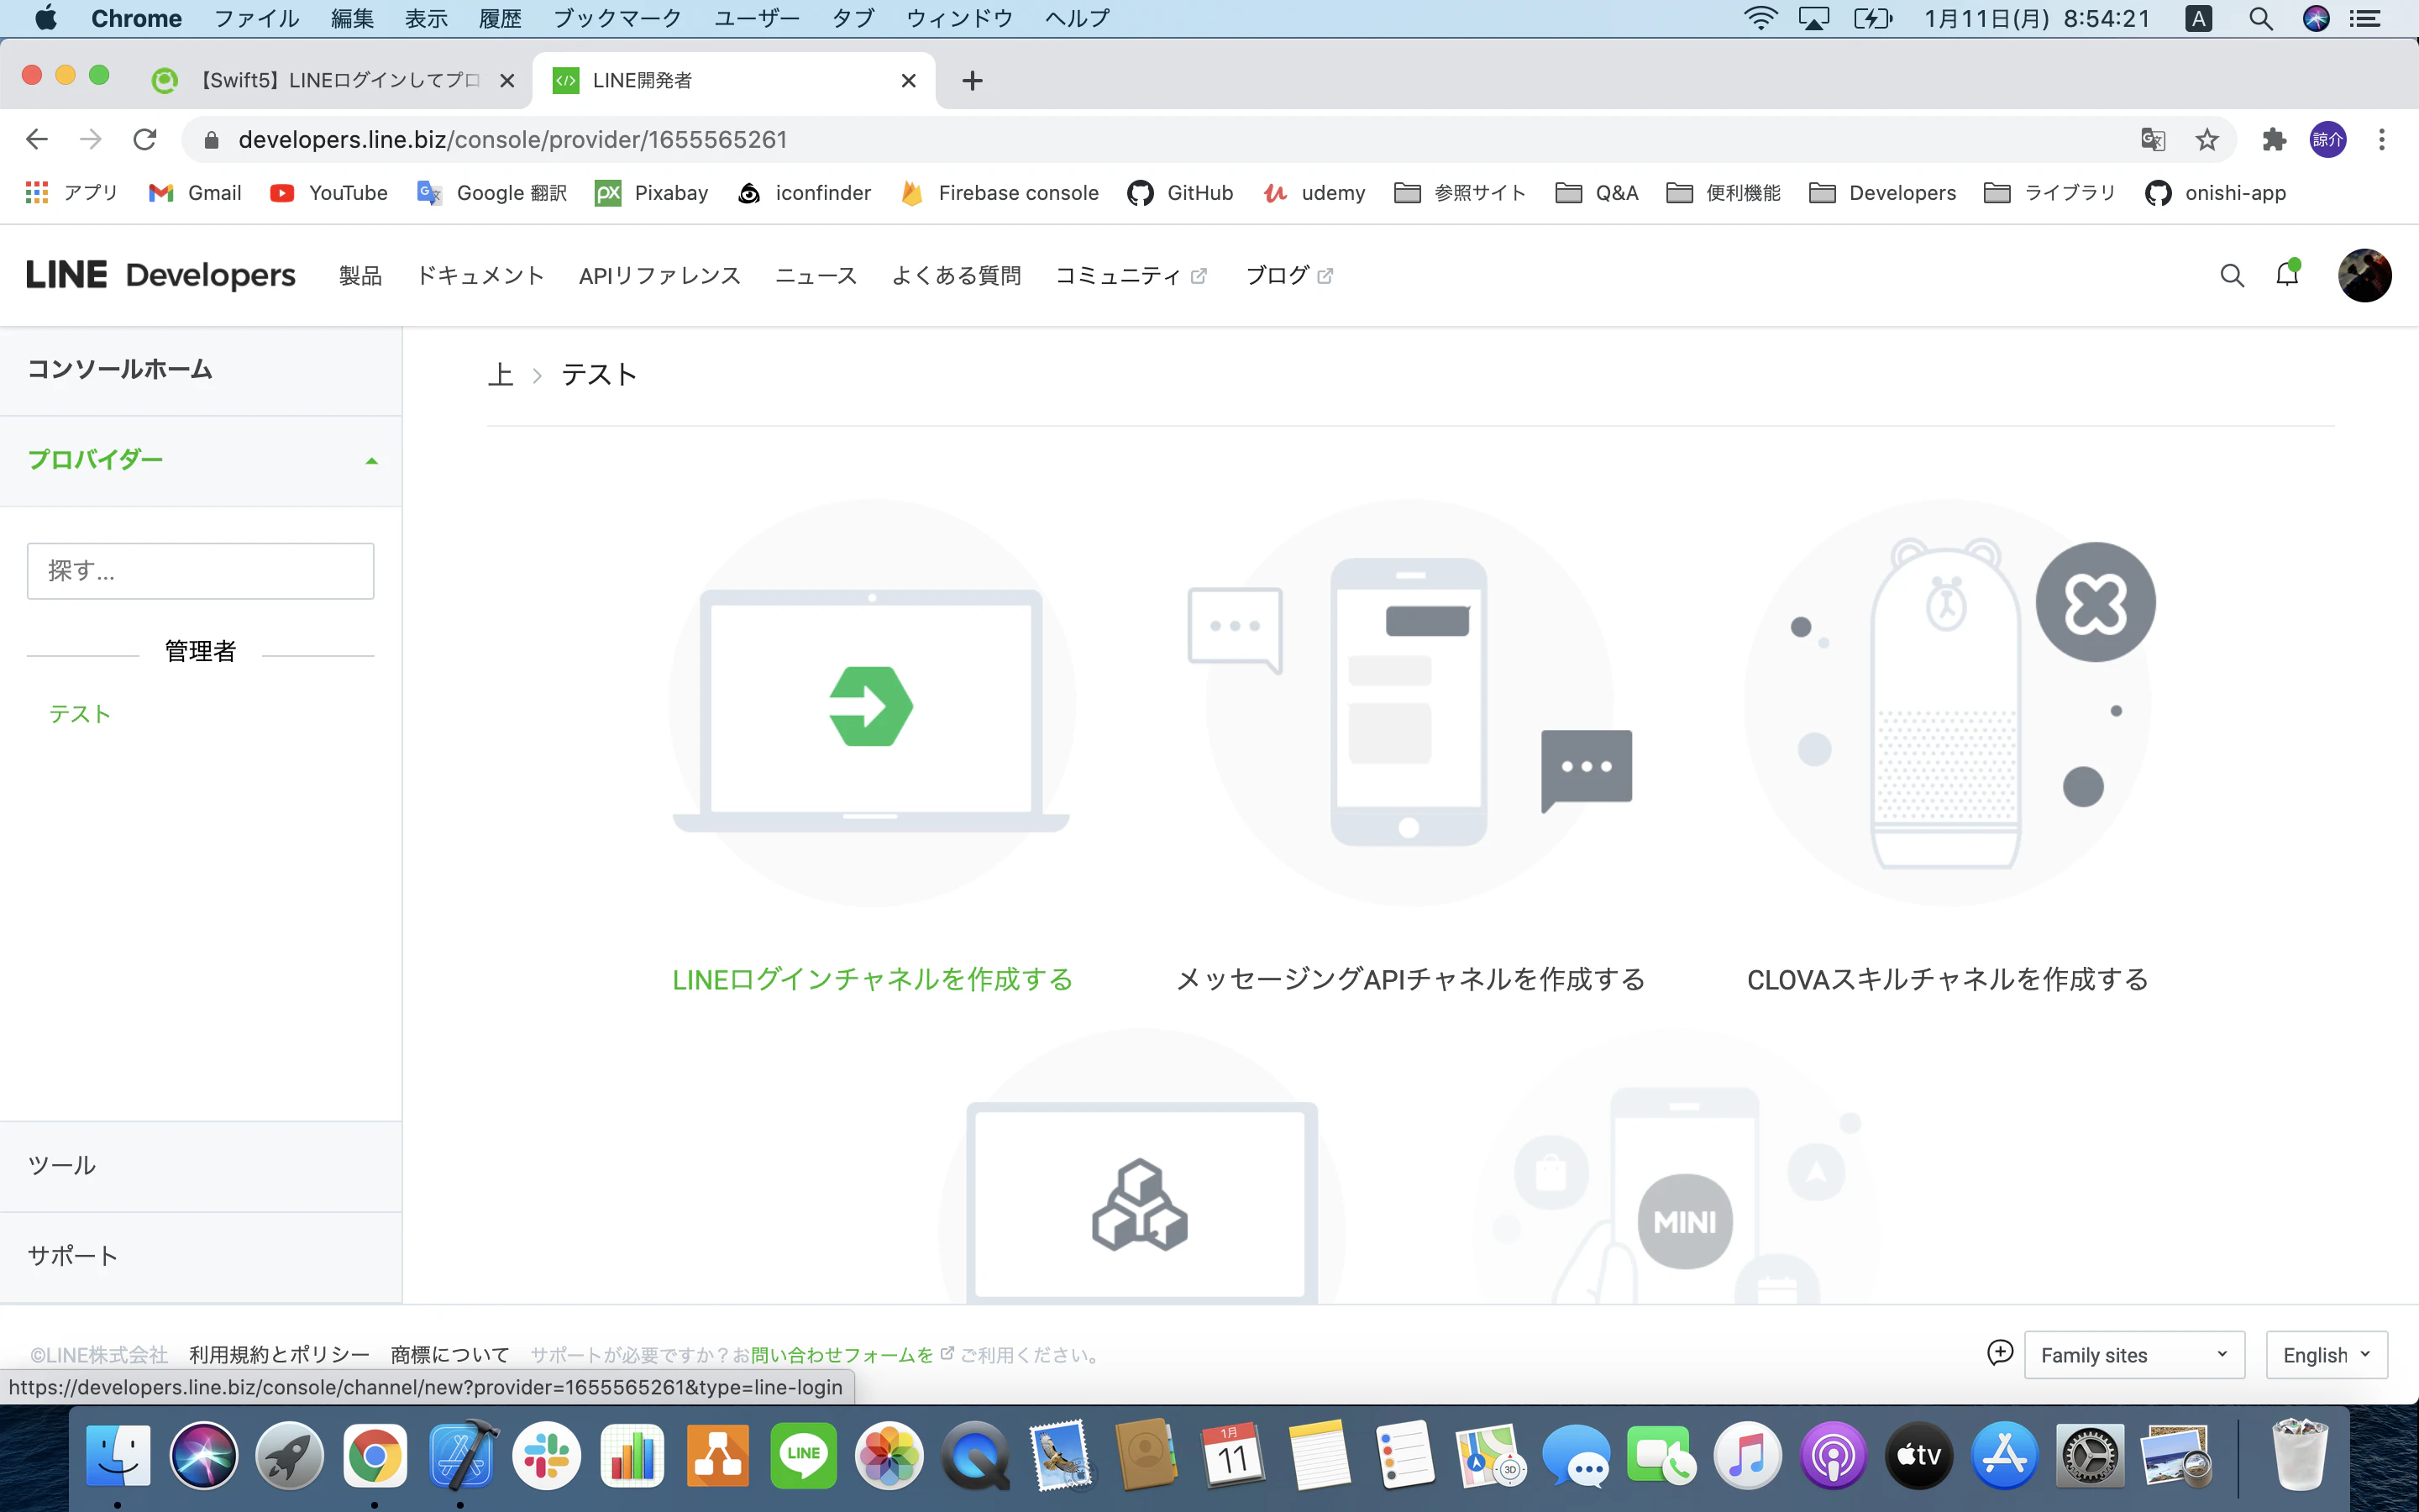Click the LINE login channel laptop illustration
This screenshot has width=2419, height=1512.
pos(872,703)
